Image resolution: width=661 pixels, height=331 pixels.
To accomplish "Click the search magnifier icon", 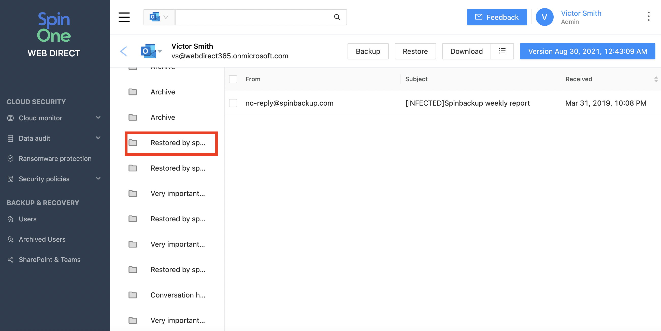I will coord(337,17).
